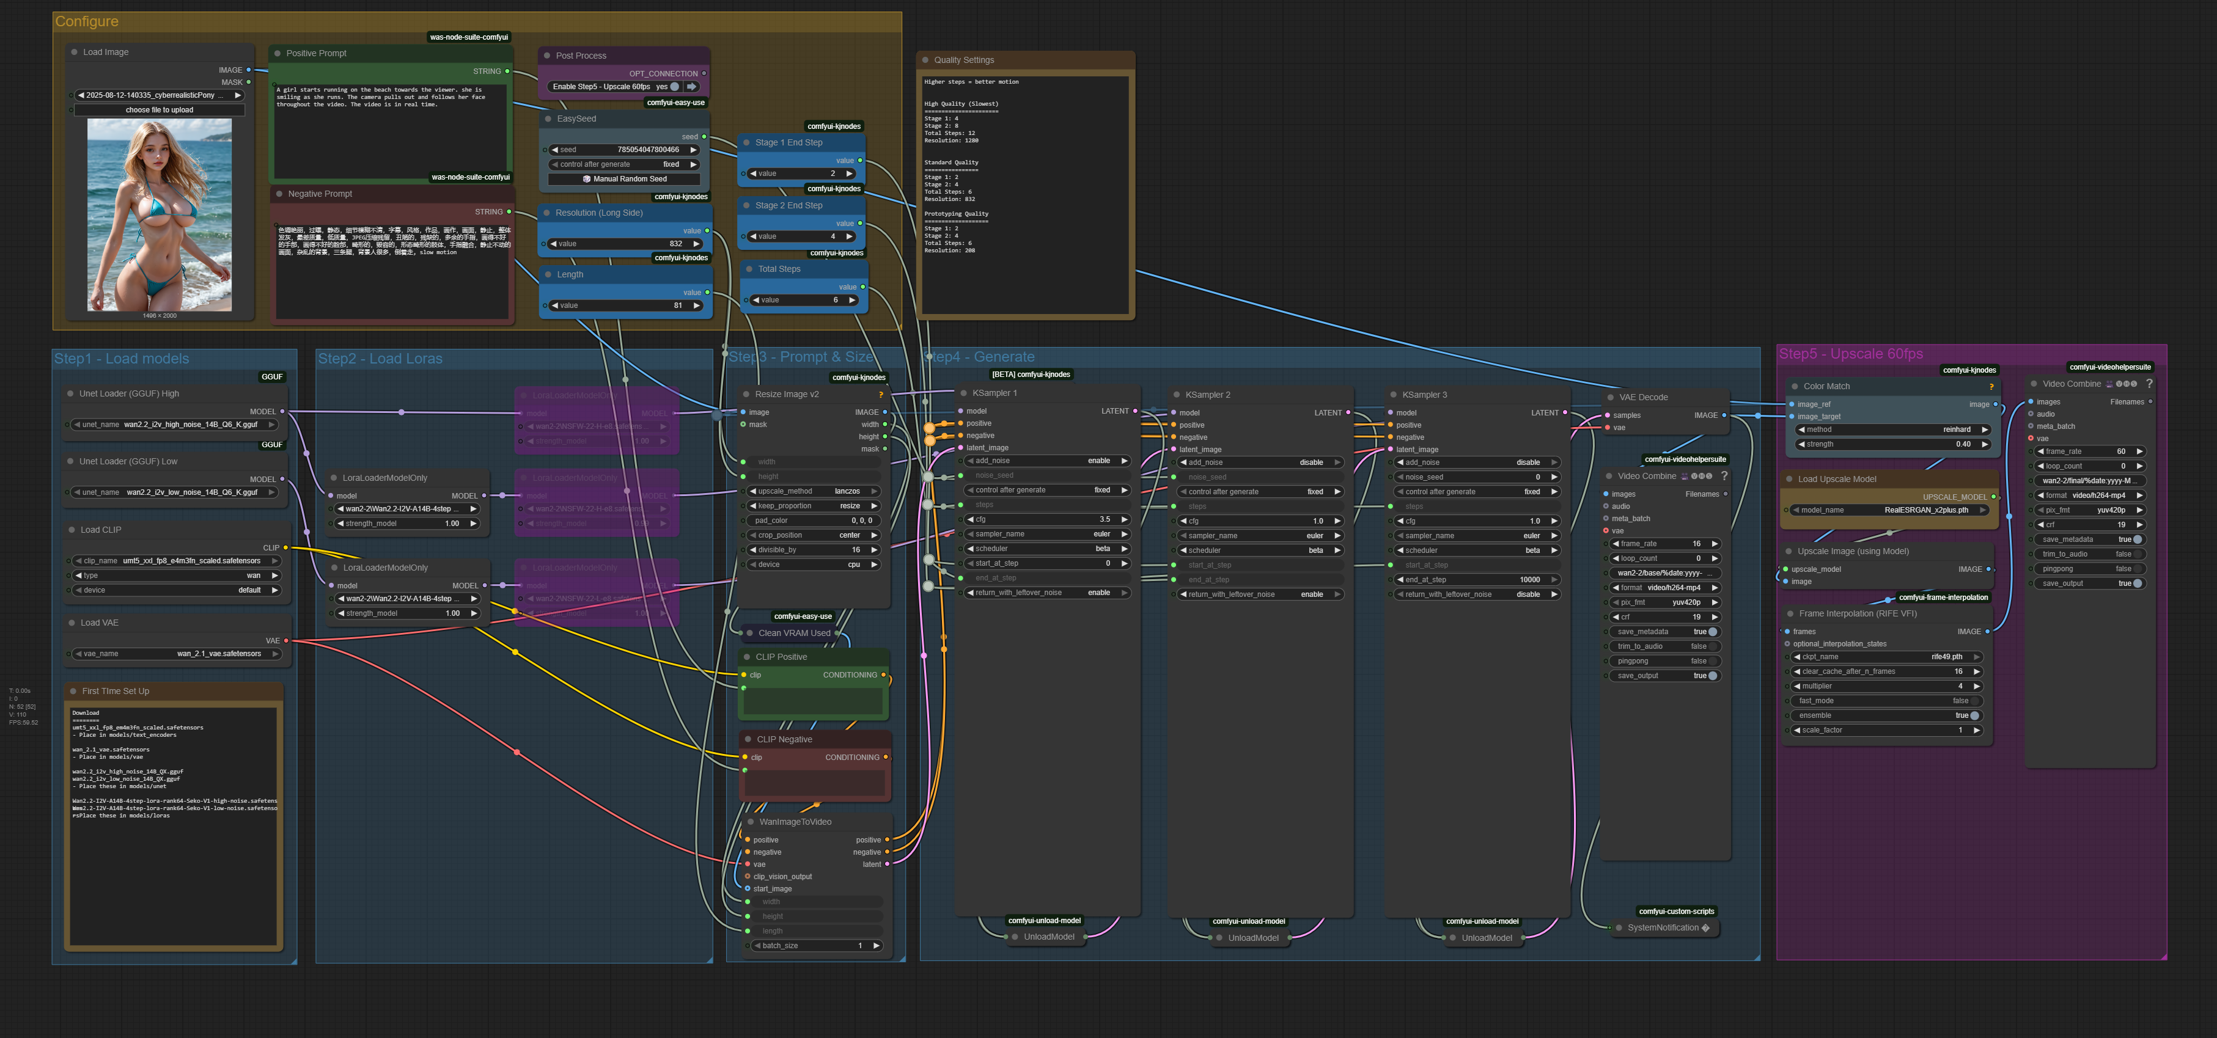Collapse the WanImageToVideo node
Viewport: 2217px width, 1038px height.
point(751,822)
